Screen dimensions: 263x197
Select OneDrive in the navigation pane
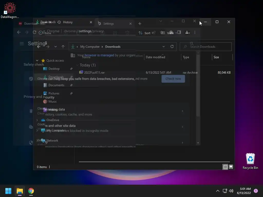click(53, 120)
